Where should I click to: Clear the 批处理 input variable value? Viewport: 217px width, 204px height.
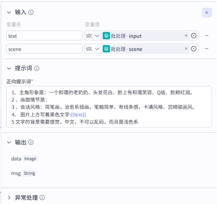click(x=186, y=36)
